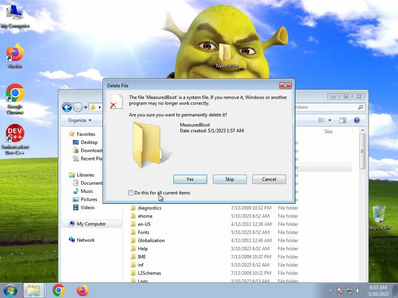Select the Embarcadero Dev-C++ desktop shortcut
The image size is (398, 298).
(15, 139)
